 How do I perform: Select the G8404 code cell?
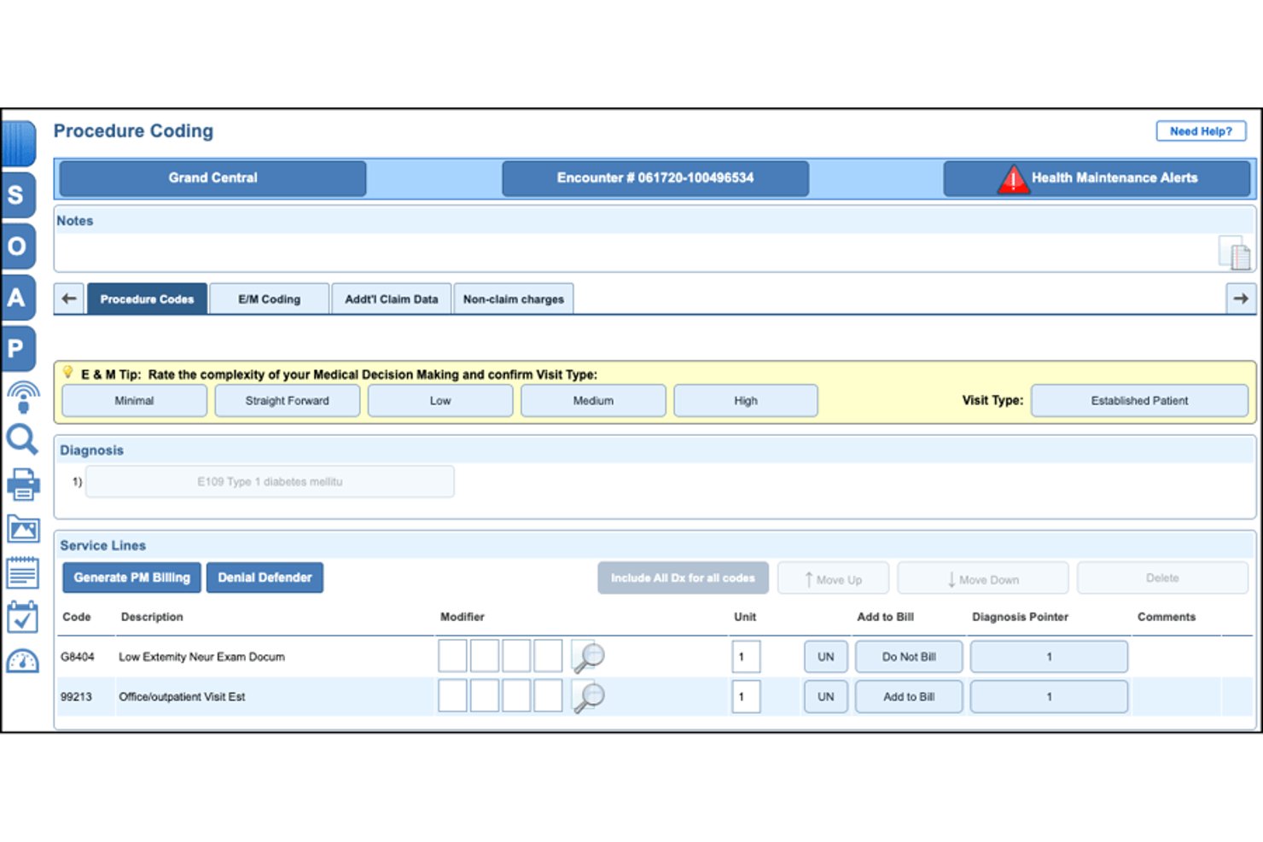[x=77, y=657]
